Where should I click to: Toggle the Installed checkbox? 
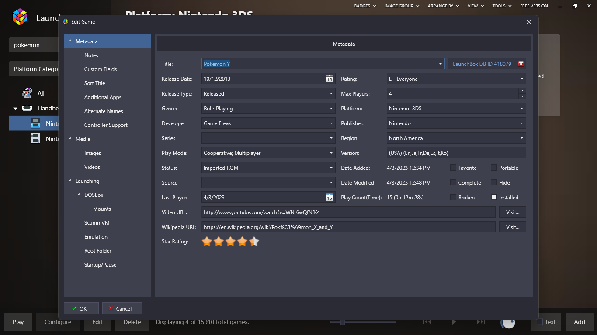494,198
